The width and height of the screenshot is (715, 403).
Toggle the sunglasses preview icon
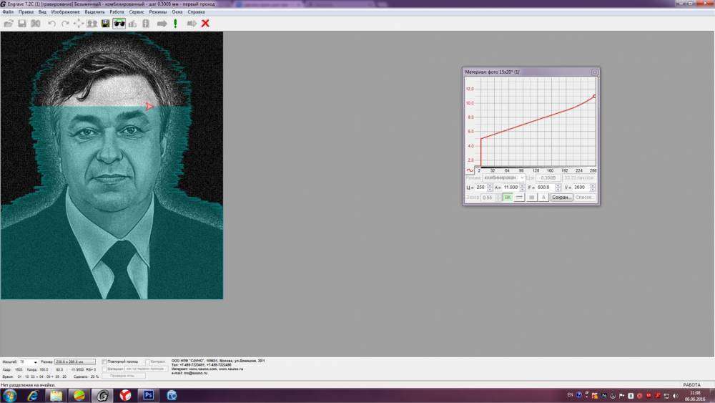point(119,24)
